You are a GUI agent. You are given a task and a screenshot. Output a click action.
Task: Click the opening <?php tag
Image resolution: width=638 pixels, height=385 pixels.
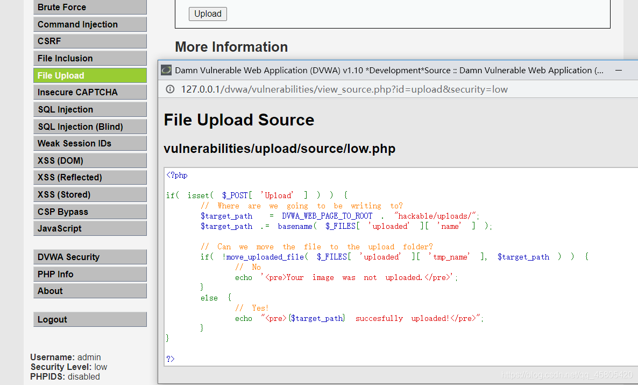[x=177, y=175]
